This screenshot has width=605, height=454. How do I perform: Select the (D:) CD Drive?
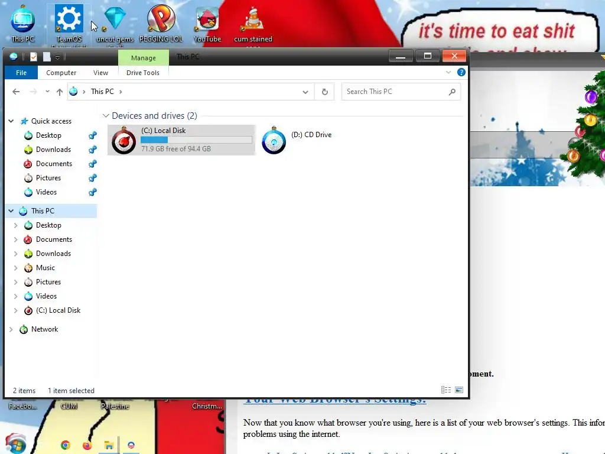[x=297, y=140]
